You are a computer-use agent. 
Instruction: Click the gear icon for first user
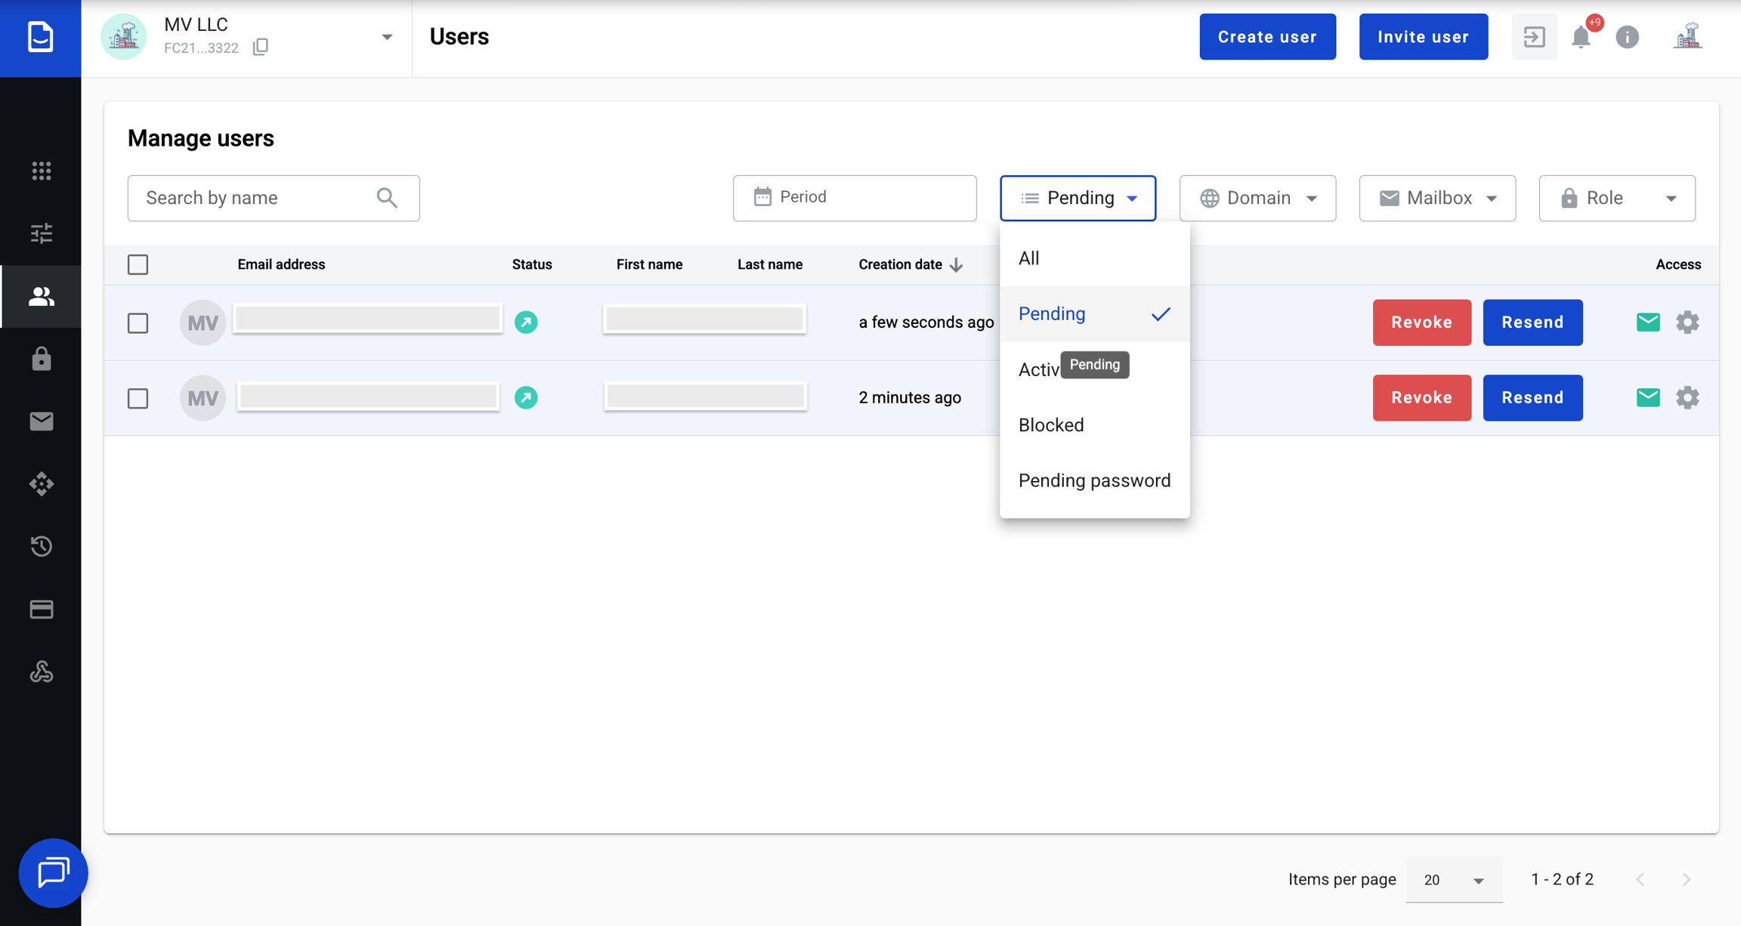click(x=1687, y=323)
